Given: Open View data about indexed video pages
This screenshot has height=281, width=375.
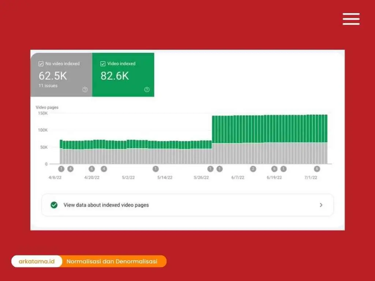Looking at the screenshot, I should 187,205.
